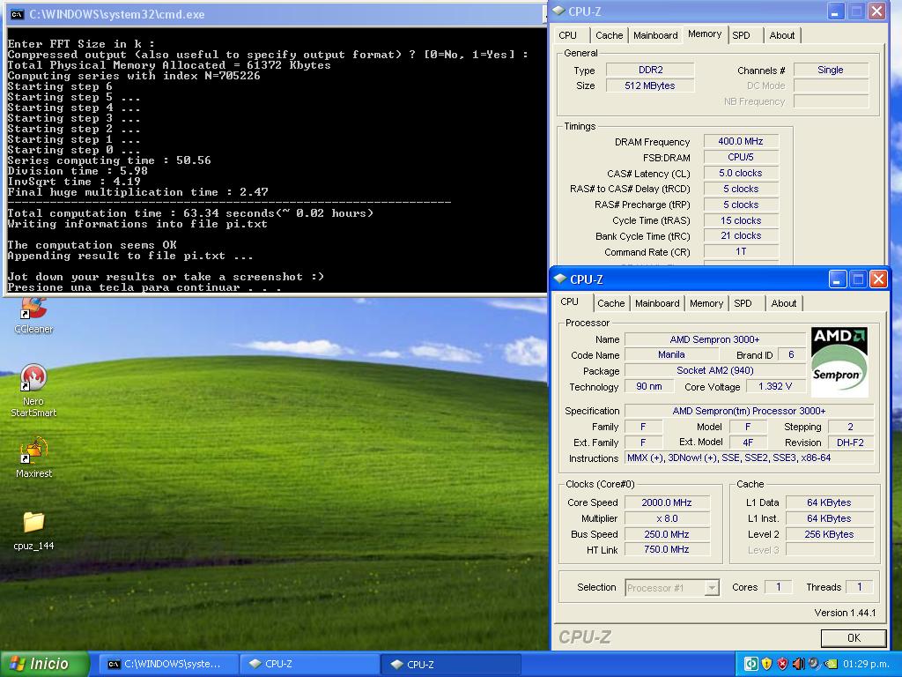Click the Total computation time line in cmd
Viewport: 902px width, 677px height.
coord(190,213)
